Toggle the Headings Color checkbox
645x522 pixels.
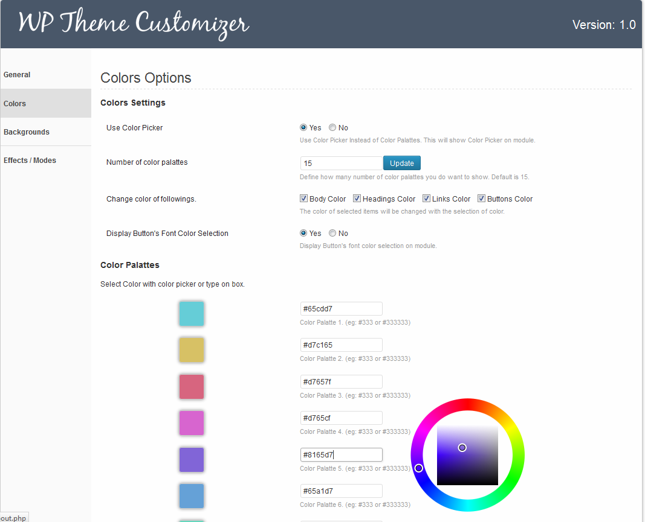click(357, 199)
